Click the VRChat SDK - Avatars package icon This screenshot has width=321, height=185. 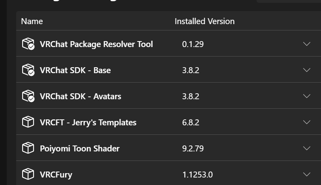click(28, 96)
